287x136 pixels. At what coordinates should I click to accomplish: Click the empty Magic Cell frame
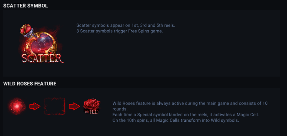(54, 106)
